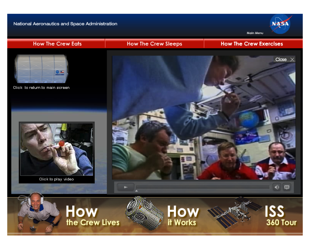Open the Main Menu
Viewport: 310px width, 243px height.
point(255,33)
